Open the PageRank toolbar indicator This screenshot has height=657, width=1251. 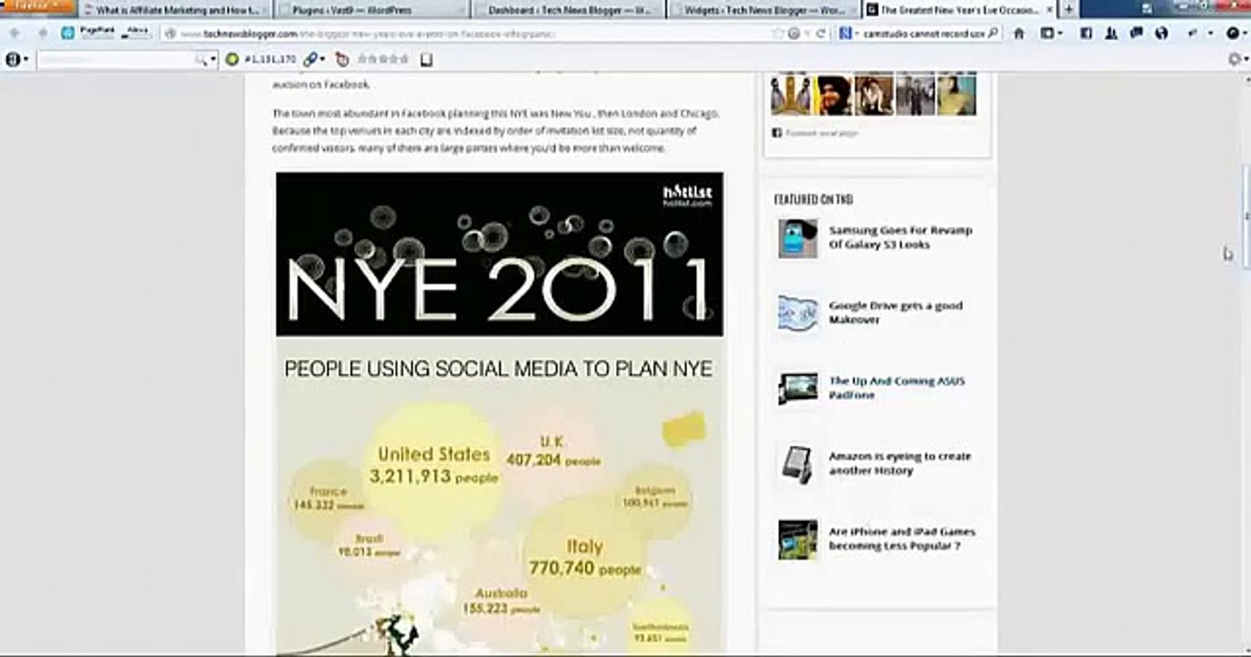pyautogui.click(x=97, y=33)
